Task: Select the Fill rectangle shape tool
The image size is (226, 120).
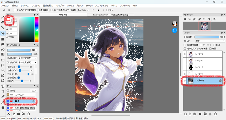Action: (3, 39)
